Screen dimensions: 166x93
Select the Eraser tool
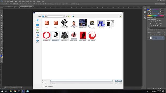pyautogui.click(x=2, y=32)
